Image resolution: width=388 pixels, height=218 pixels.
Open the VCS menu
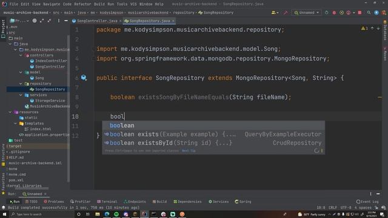[x=133, y=4]
